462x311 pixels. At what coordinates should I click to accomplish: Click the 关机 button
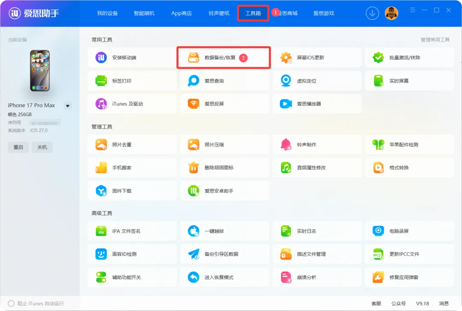point(42,147)
